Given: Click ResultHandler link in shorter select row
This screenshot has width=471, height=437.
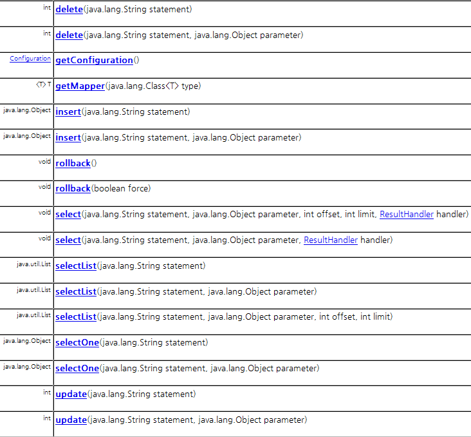Looking at the screenshot, I should pos(331,240).
